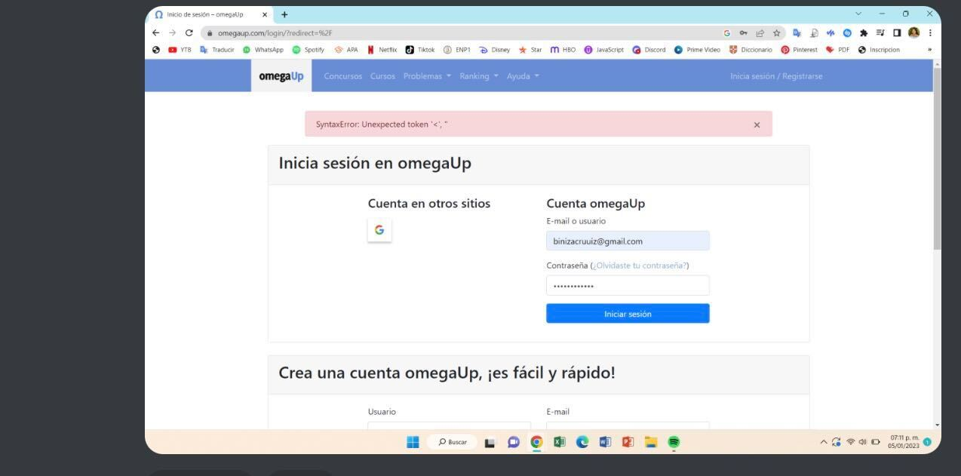
Task: Select the Cursos menu item
Action: (382, 75)
